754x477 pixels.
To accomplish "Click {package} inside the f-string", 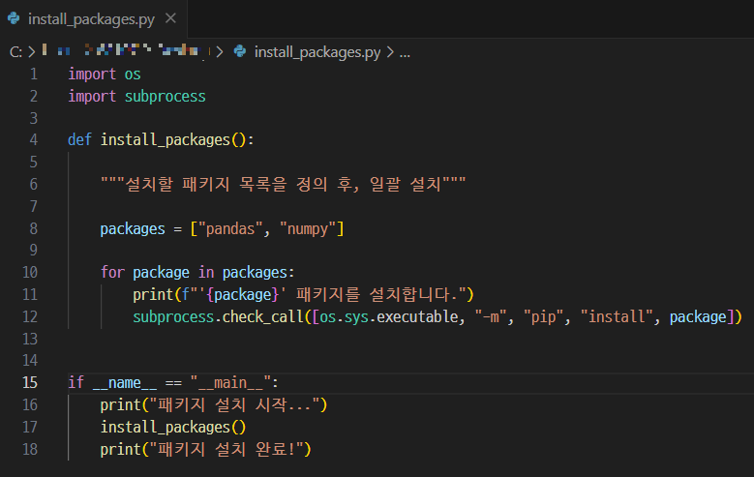I will click(243, 295).
